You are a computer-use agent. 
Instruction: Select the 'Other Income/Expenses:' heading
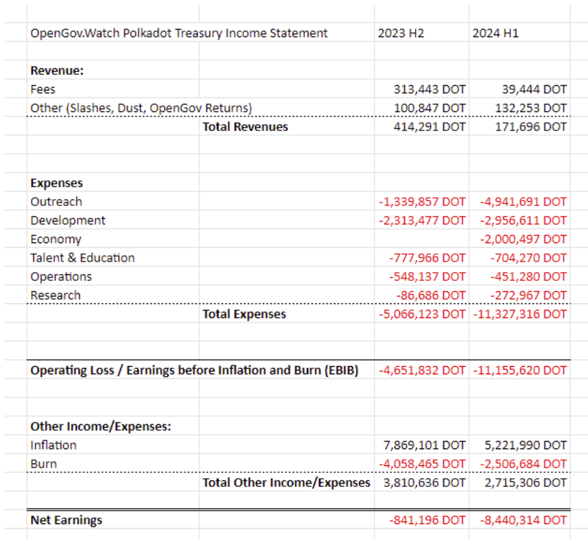point(101,427)
